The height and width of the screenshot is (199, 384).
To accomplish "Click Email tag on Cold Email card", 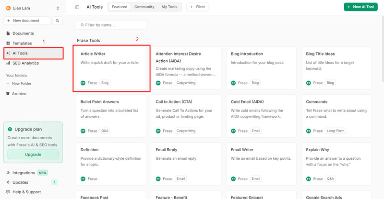I will 256,131.
